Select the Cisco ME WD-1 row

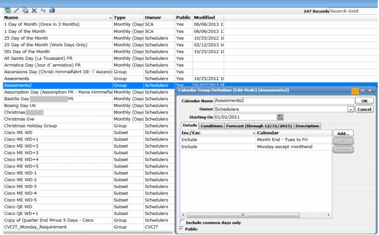[x=89, y=173]
